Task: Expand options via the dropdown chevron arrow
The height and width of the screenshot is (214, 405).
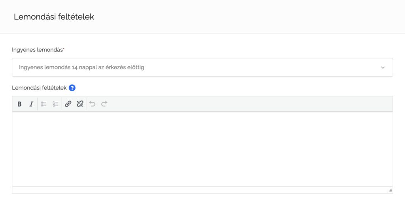Action: coord(383,68)
